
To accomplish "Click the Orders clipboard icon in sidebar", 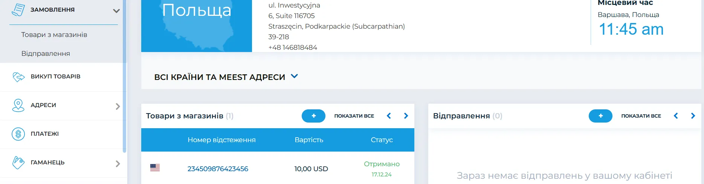I will coord(18,10).
